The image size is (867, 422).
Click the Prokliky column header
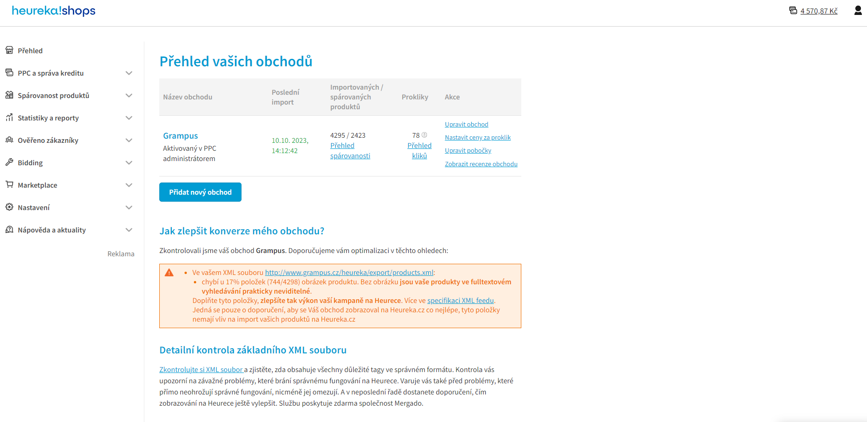415,97
